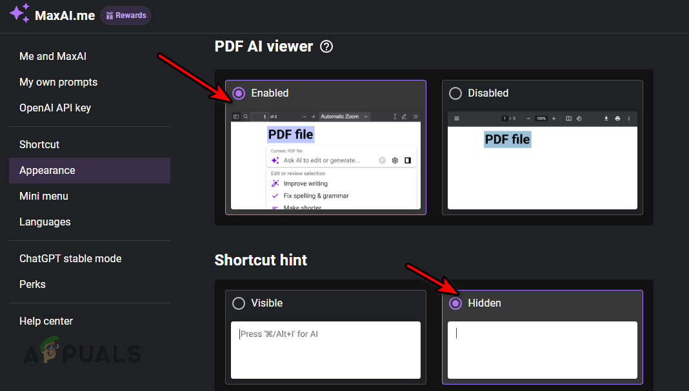
Task: Expand the more tools chevron in the PDF toolbar
Action: [x=416, y=117]
